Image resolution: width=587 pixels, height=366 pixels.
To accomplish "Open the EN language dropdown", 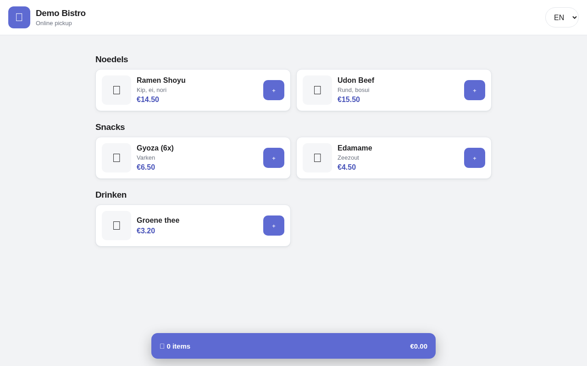I will tap(562, 17).
